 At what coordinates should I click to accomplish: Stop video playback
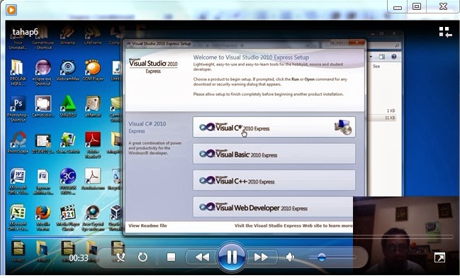coord(171,257)
